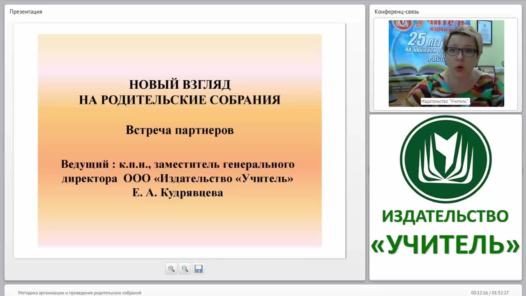Click the presenter's webcam video feed
Viewport: 526px width, 296px height.
tap(446, 63)
